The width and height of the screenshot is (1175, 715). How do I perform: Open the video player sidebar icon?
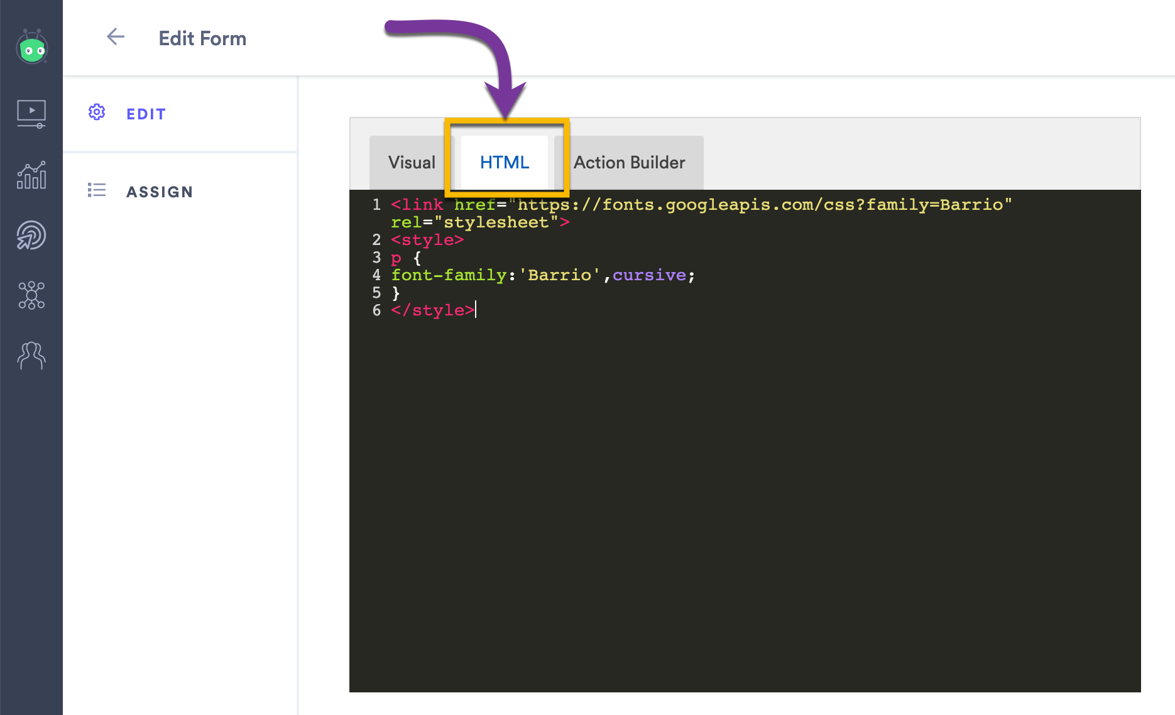pos(31,114)
